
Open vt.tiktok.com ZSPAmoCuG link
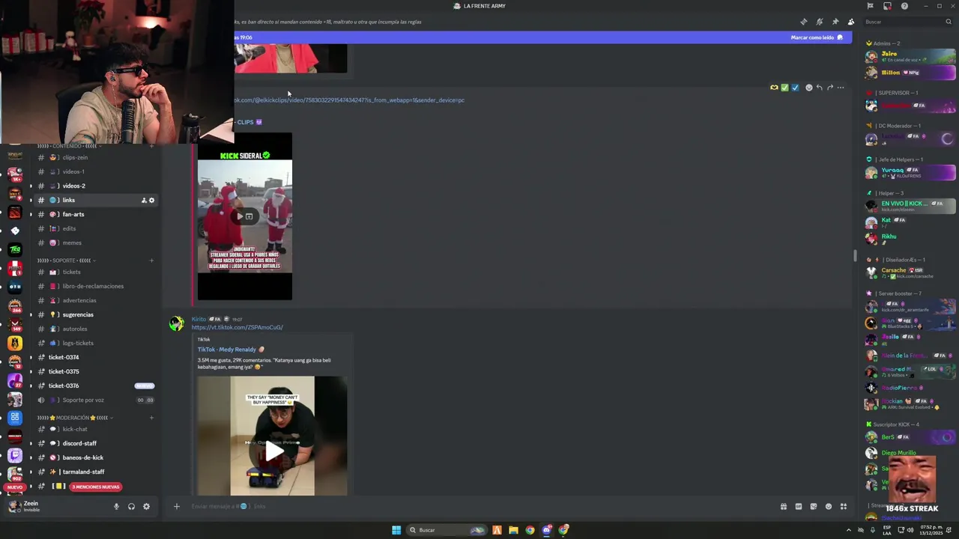click(x=237, y=327)
